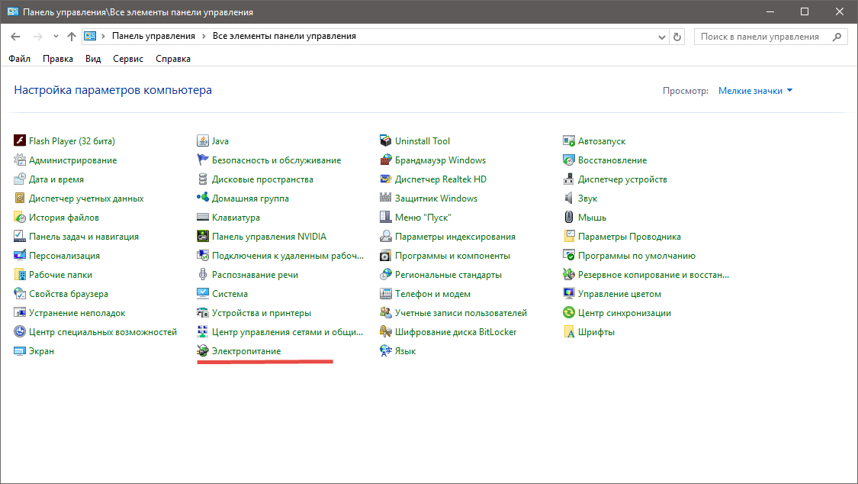Open Устранение неполадок link
Screen dimensions: 858x484
(x=77, y=313)
